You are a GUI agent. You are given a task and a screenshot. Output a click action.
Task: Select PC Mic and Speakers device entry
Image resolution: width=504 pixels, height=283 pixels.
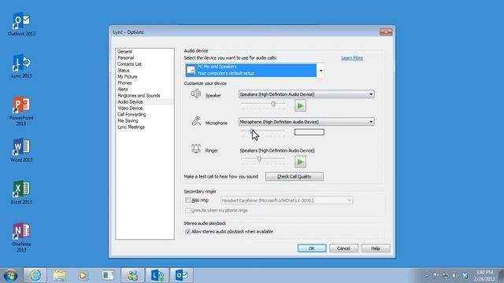pyautogui.click(x=251, y=70)
